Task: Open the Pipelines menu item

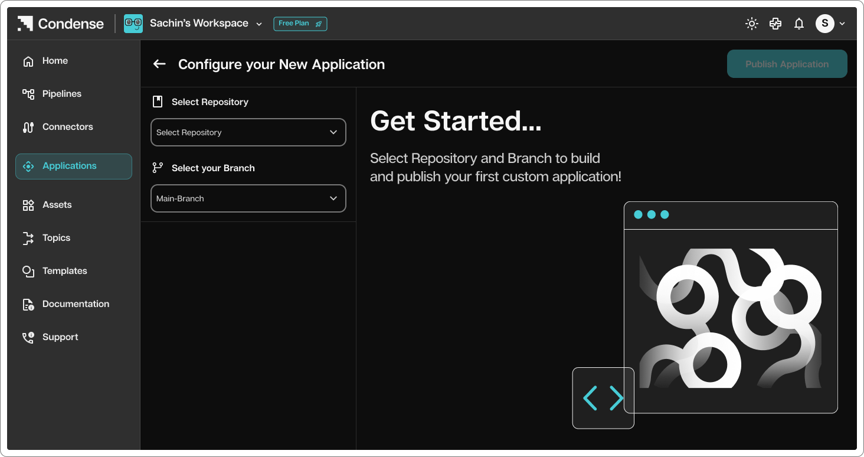Action: pyautogui.click(x=74, y=94)
